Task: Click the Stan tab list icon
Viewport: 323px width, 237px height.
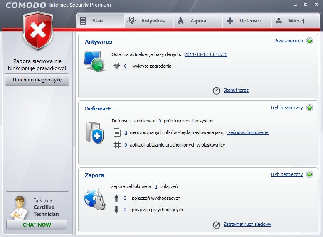Action: [x=83, y=21]
